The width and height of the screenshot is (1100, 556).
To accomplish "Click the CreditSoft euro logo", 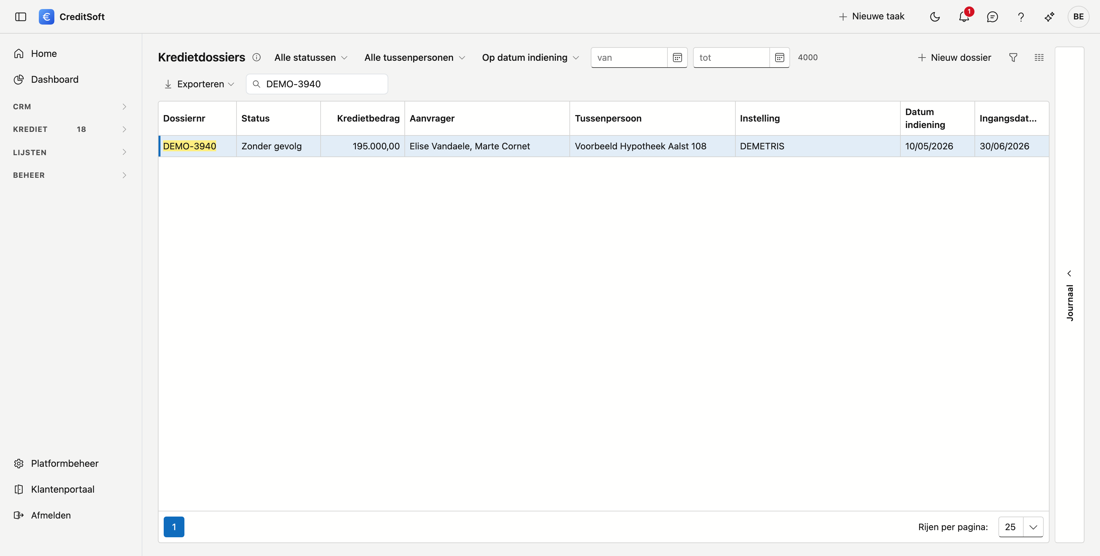I will [x=46, y=16].
